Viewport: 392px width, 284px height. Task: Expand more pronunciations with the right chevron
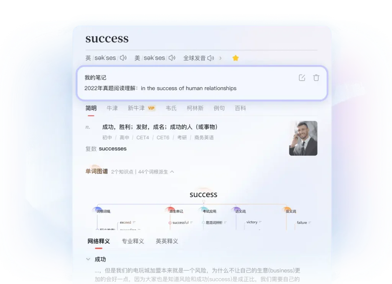tap(221, 58)
